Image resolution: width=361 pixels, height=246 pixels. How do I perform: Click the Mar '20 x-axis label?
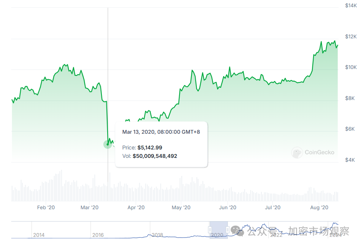coord(90,207)
